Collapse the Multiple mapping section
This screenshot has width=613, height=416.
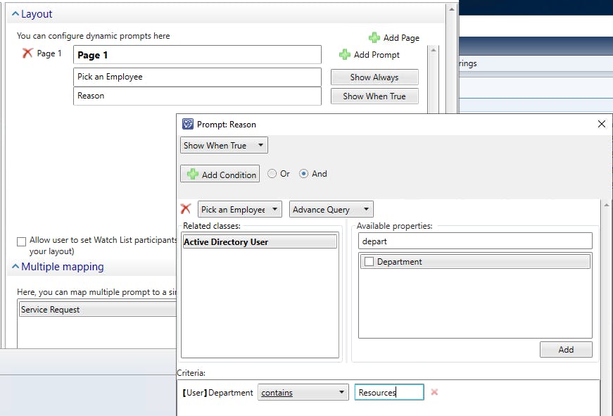tap(15, 266)
